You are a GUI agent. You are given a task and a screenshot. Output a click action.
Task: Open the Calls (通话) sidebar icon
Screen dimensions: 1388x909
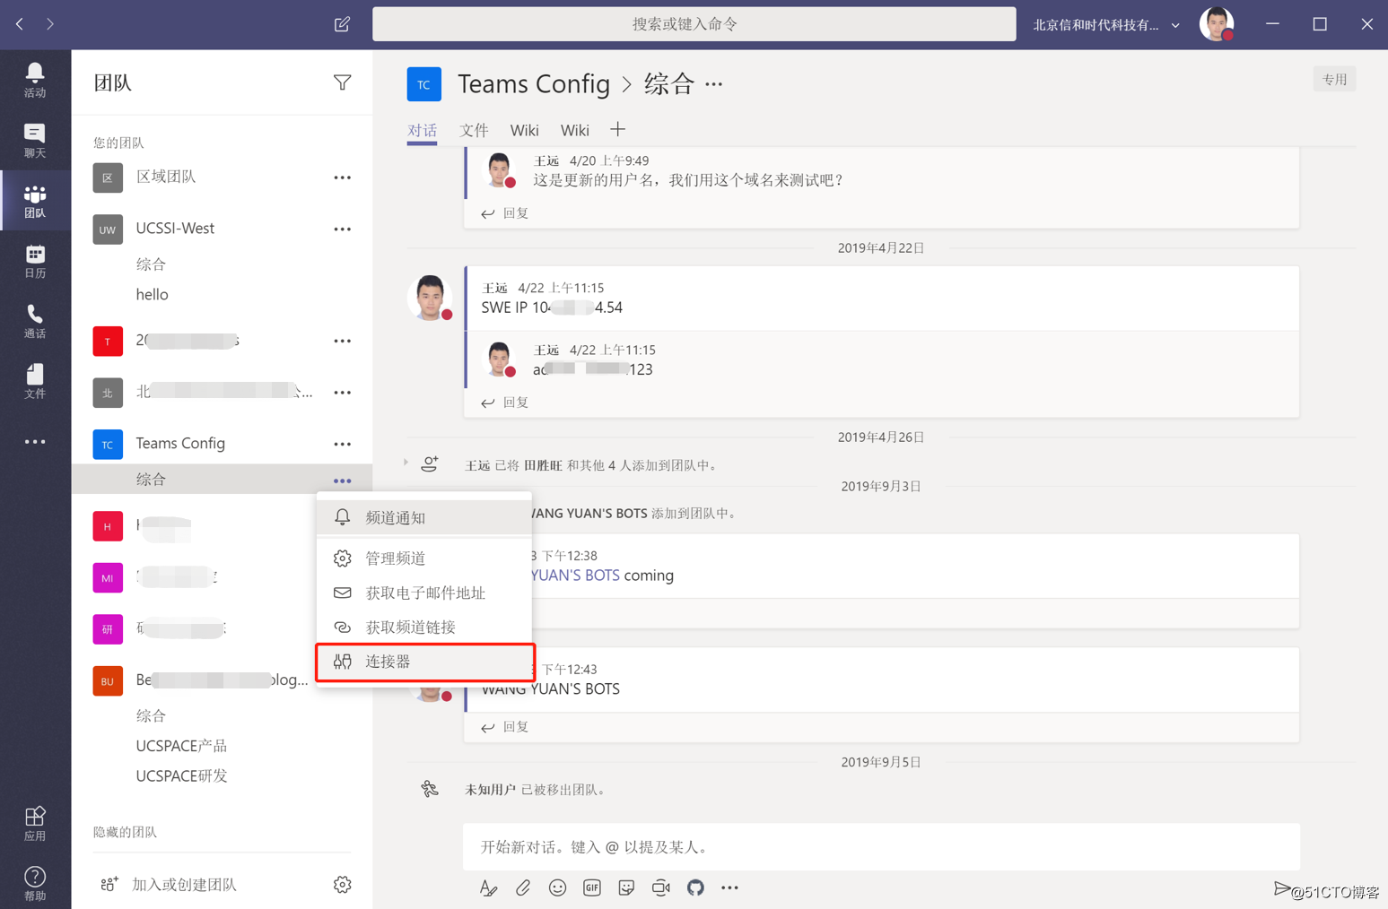(35, 321)
